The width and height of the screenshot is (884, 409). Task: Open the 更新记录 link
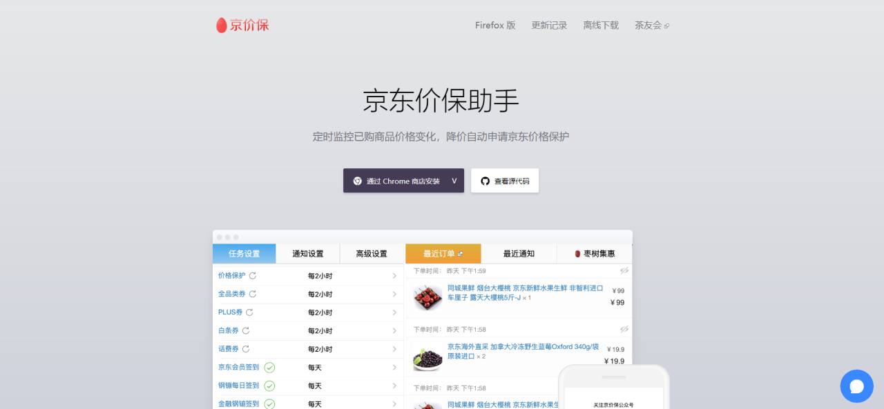549,26
